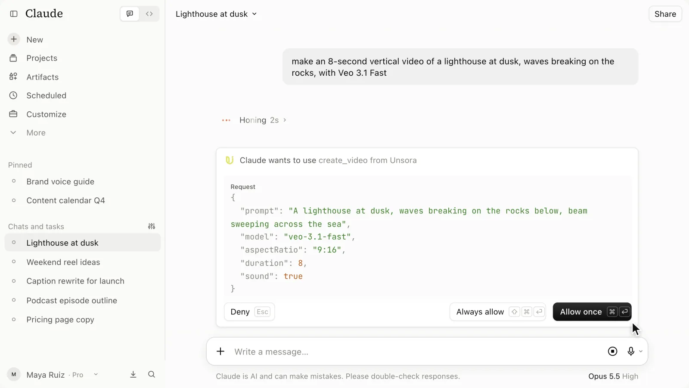The height and width of the screenshot is (388, 689).
Task: Switch to chat mode icon
Action: (x=130, y=14)
